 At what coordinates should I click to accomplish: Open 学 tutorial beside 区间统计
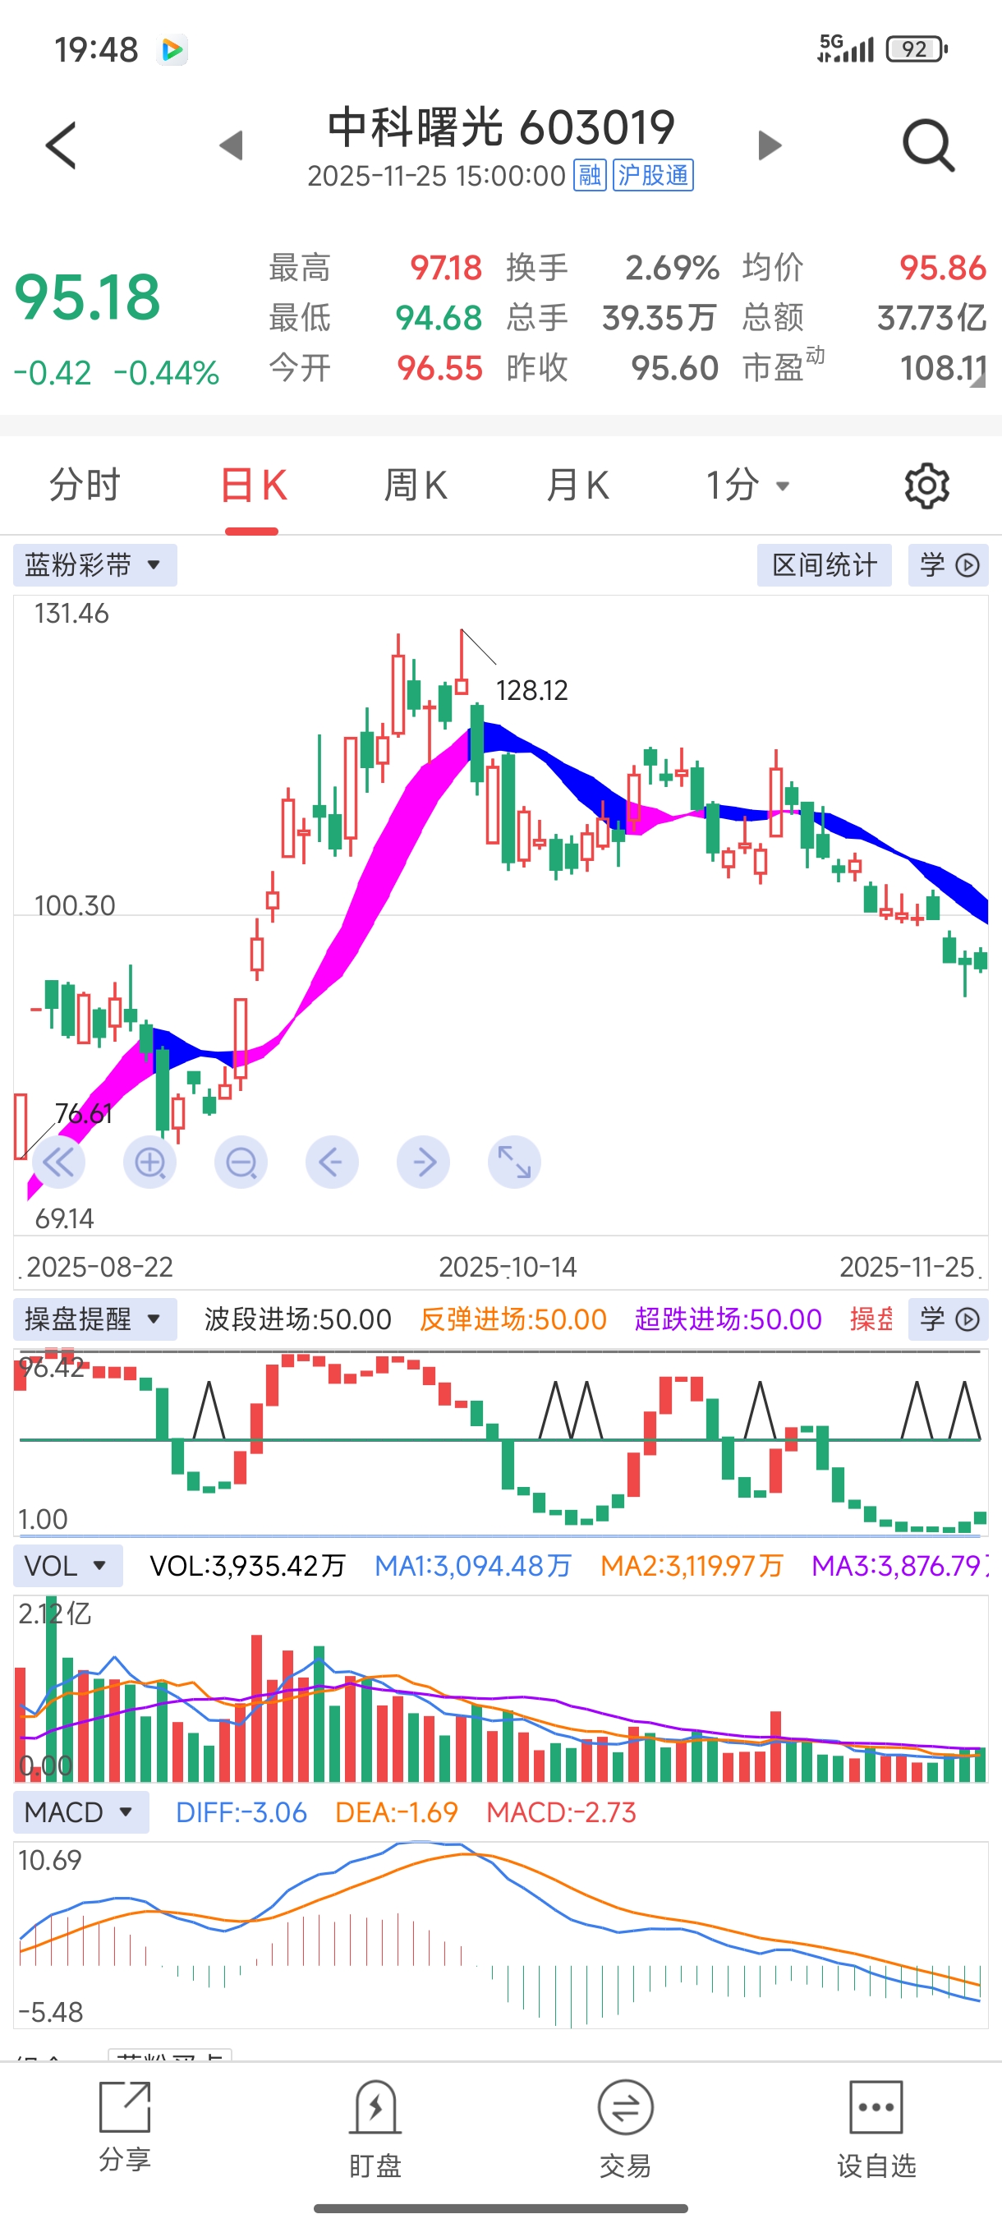pyautogui.click(x=949, y=566)
